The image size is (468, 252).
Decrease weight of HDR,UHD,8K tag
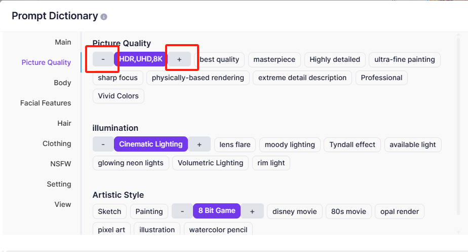point(103,59)
